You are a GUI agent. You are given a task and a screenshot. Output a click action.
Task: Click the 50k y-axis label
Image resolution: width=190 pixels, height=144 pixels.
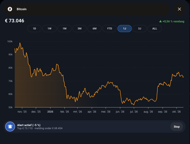pyautogui.click(x=10, y=107)
